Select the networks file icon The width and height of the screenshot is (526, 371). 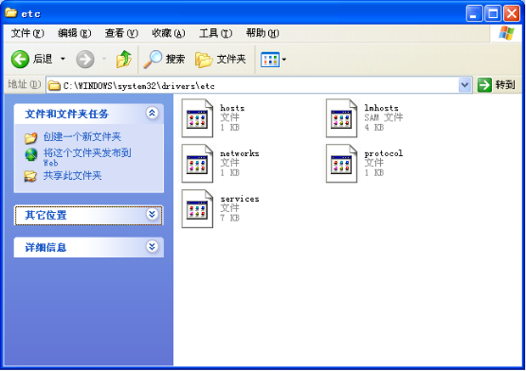pos(197,163)
